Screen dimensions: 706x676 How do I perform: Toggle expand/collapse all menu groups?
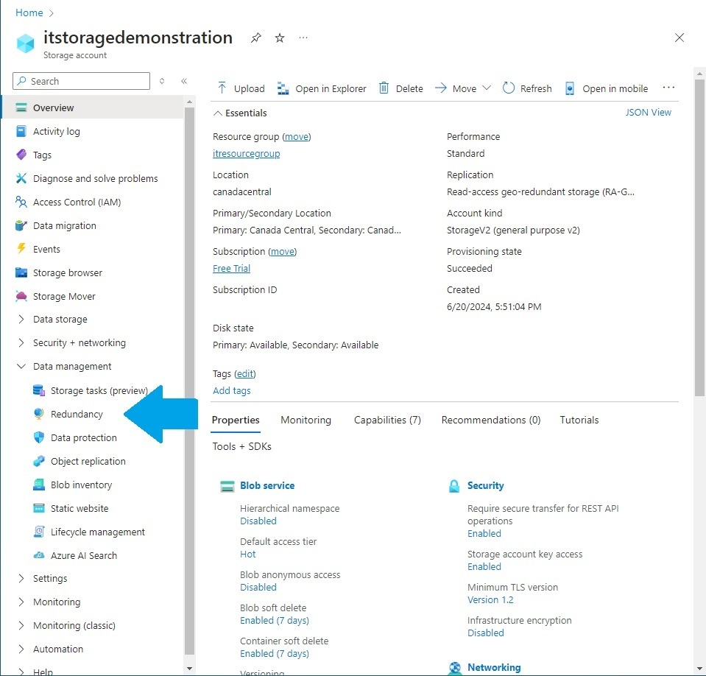(x=162, y=81)
